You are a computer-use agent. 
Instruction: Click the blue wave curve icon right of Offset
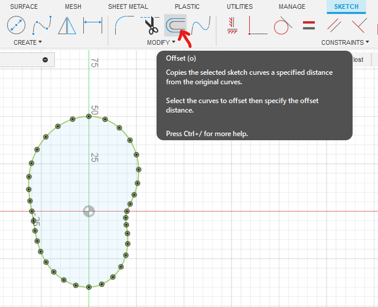(201, 26)
